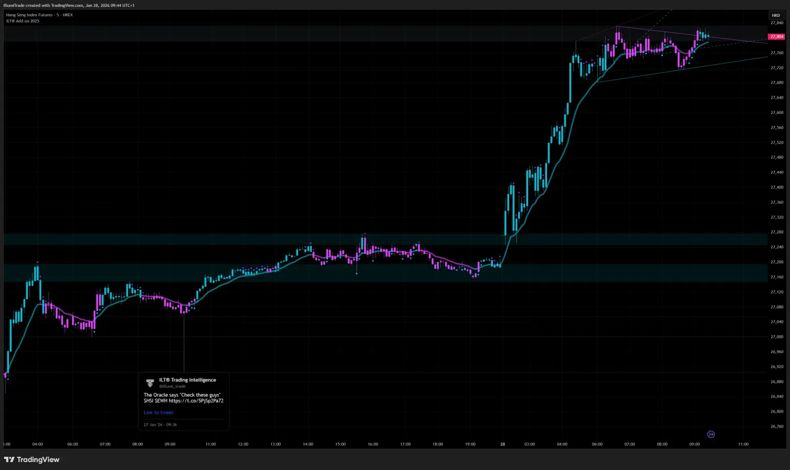Click the ILT Trading Intelligence avatar icon
The image size is (790, 470).
150,383
